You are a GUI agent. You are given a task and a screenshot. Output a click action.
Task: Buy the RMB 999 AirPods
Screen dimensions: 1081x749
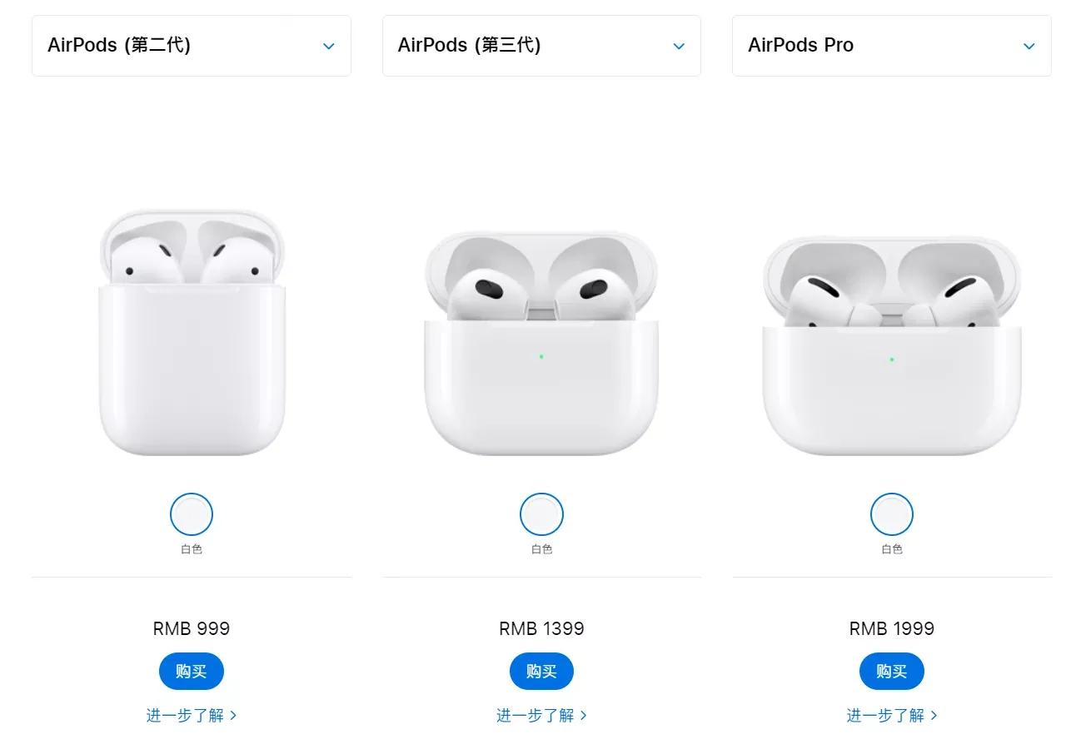click(x=192, y=672)
